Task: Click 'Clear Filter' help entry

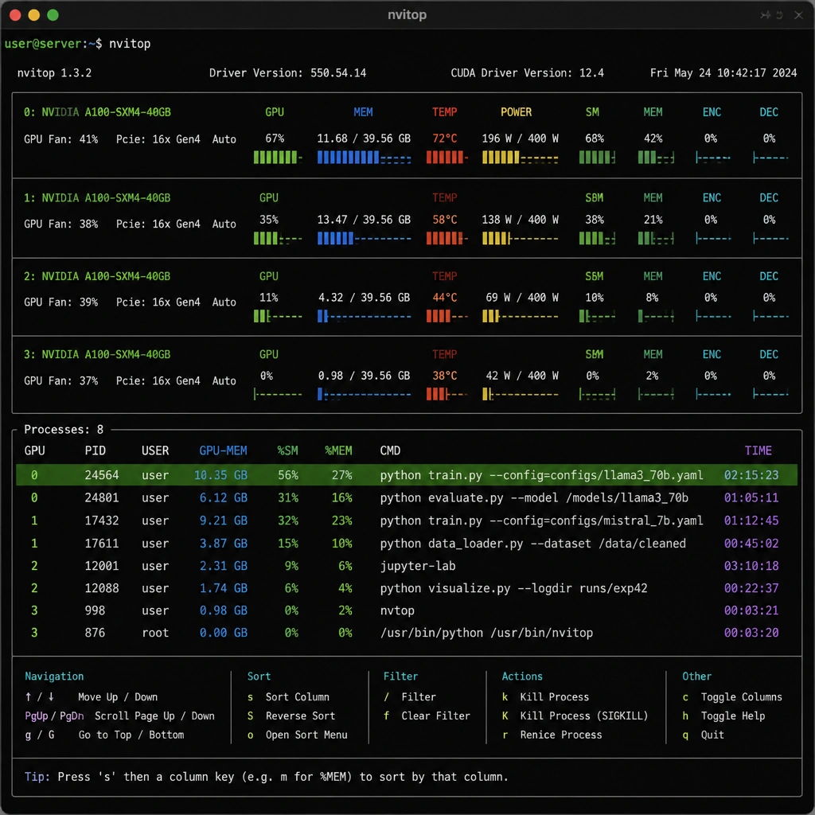Action: point(435,716)
